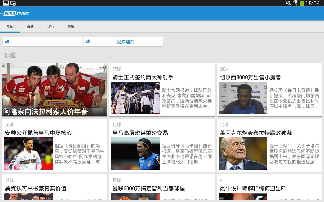Open the first favorites star-list button
Viewport: 324px width, 202px height.
(43, 42)
